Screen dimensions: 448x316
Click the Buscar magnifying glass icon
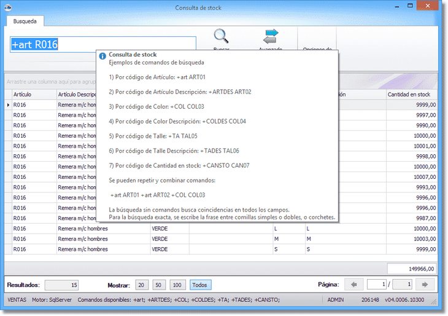click(221, 36)
